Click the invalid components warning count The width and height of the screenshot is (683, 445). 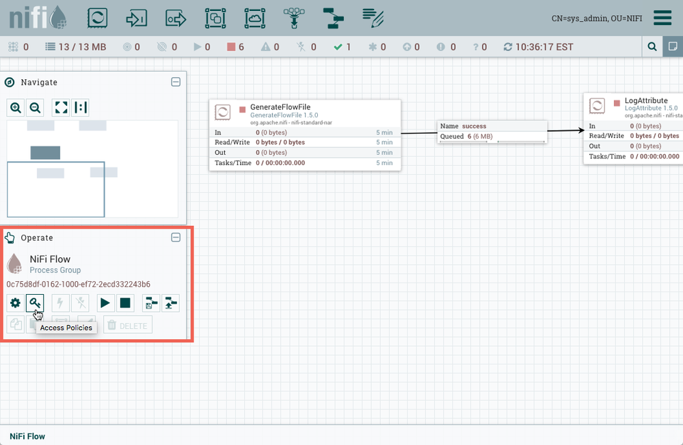pyautogui.click(x=270, y=47)
